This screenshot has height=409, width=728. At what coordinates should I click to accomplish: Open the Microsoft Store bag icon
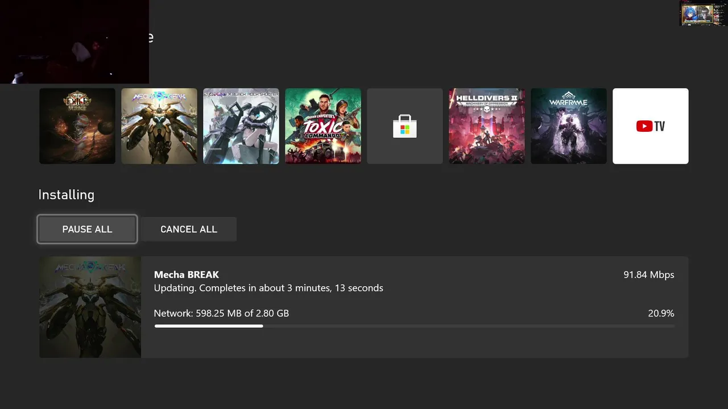coord(405,126)
